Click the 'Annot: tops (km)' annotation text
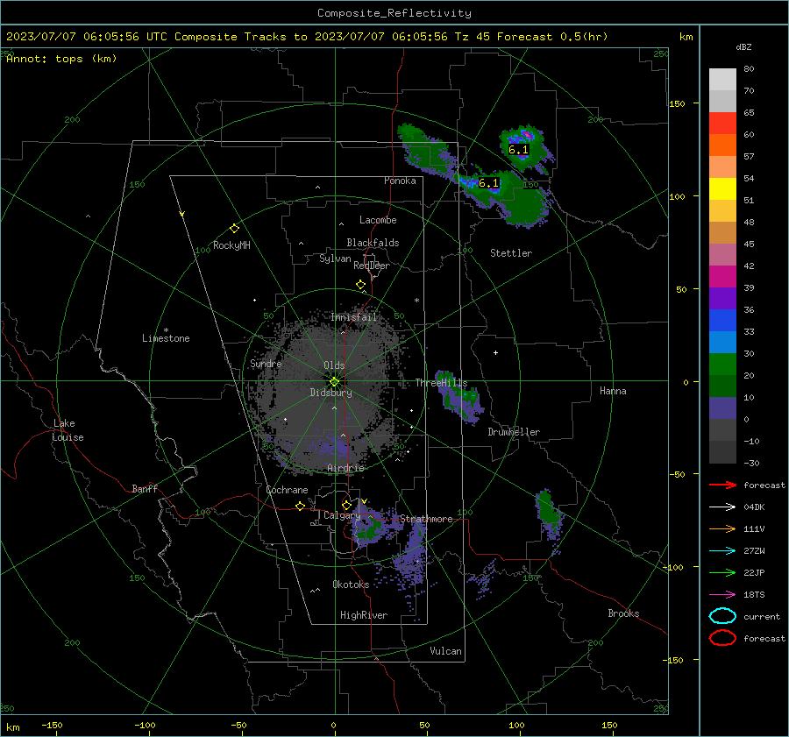789x737 pixels. point(61,59)
